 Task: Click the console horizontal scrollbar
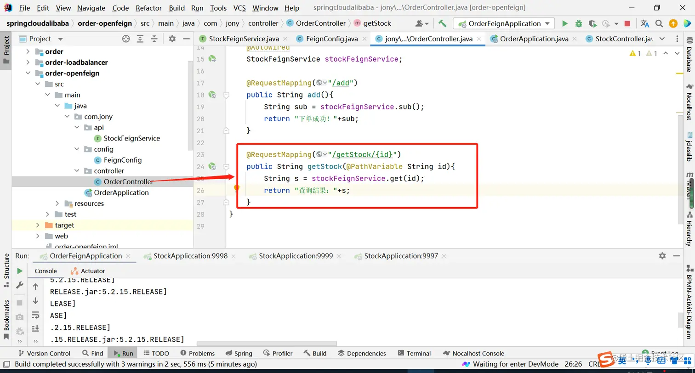pyautogui.click(x=267, y=344)
